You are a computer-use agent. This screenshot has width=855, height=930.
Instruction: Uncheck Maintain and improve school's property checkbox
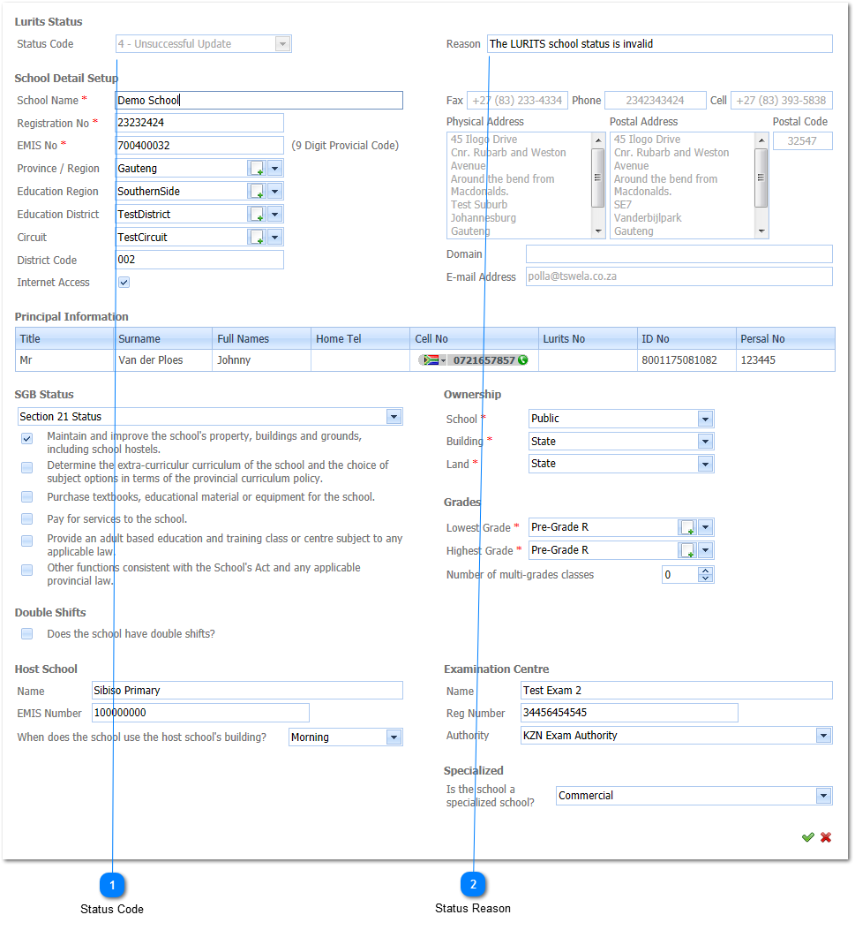click(x=26, y=438)
